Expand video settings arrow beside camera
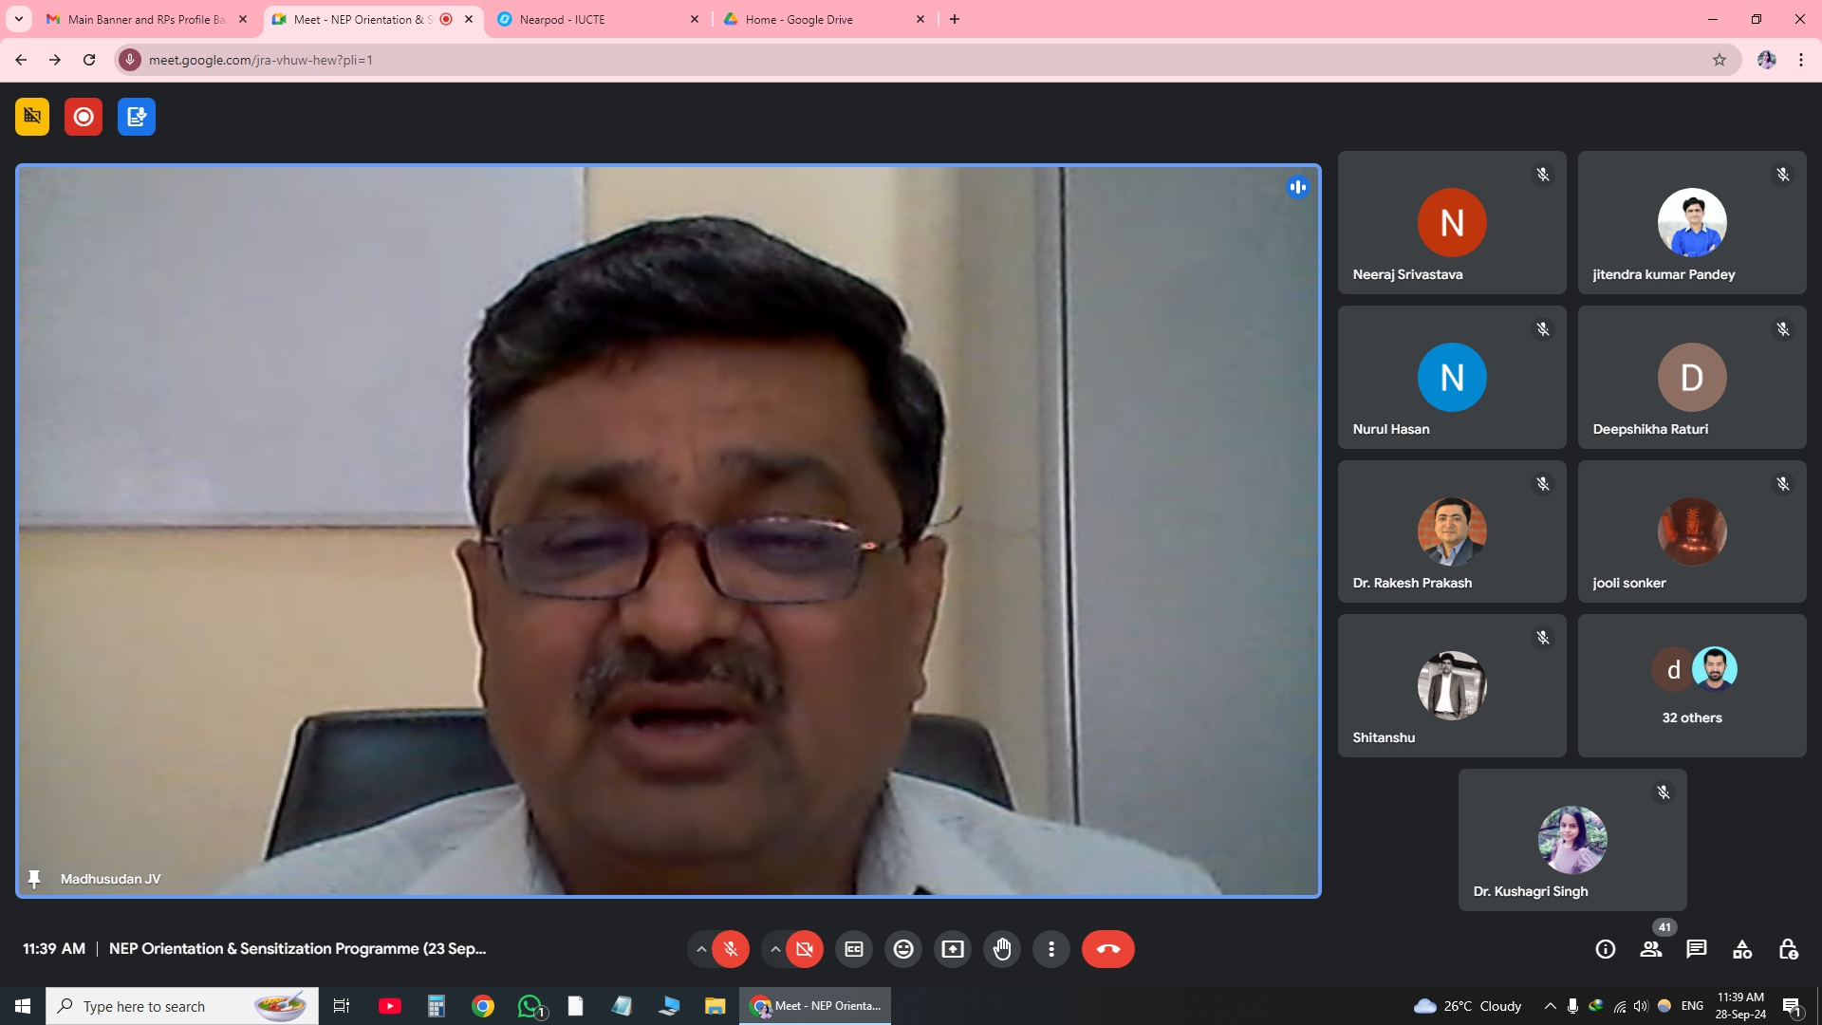The height and width of the screenshot is (1025, 1822). click(x=775, y=949)
